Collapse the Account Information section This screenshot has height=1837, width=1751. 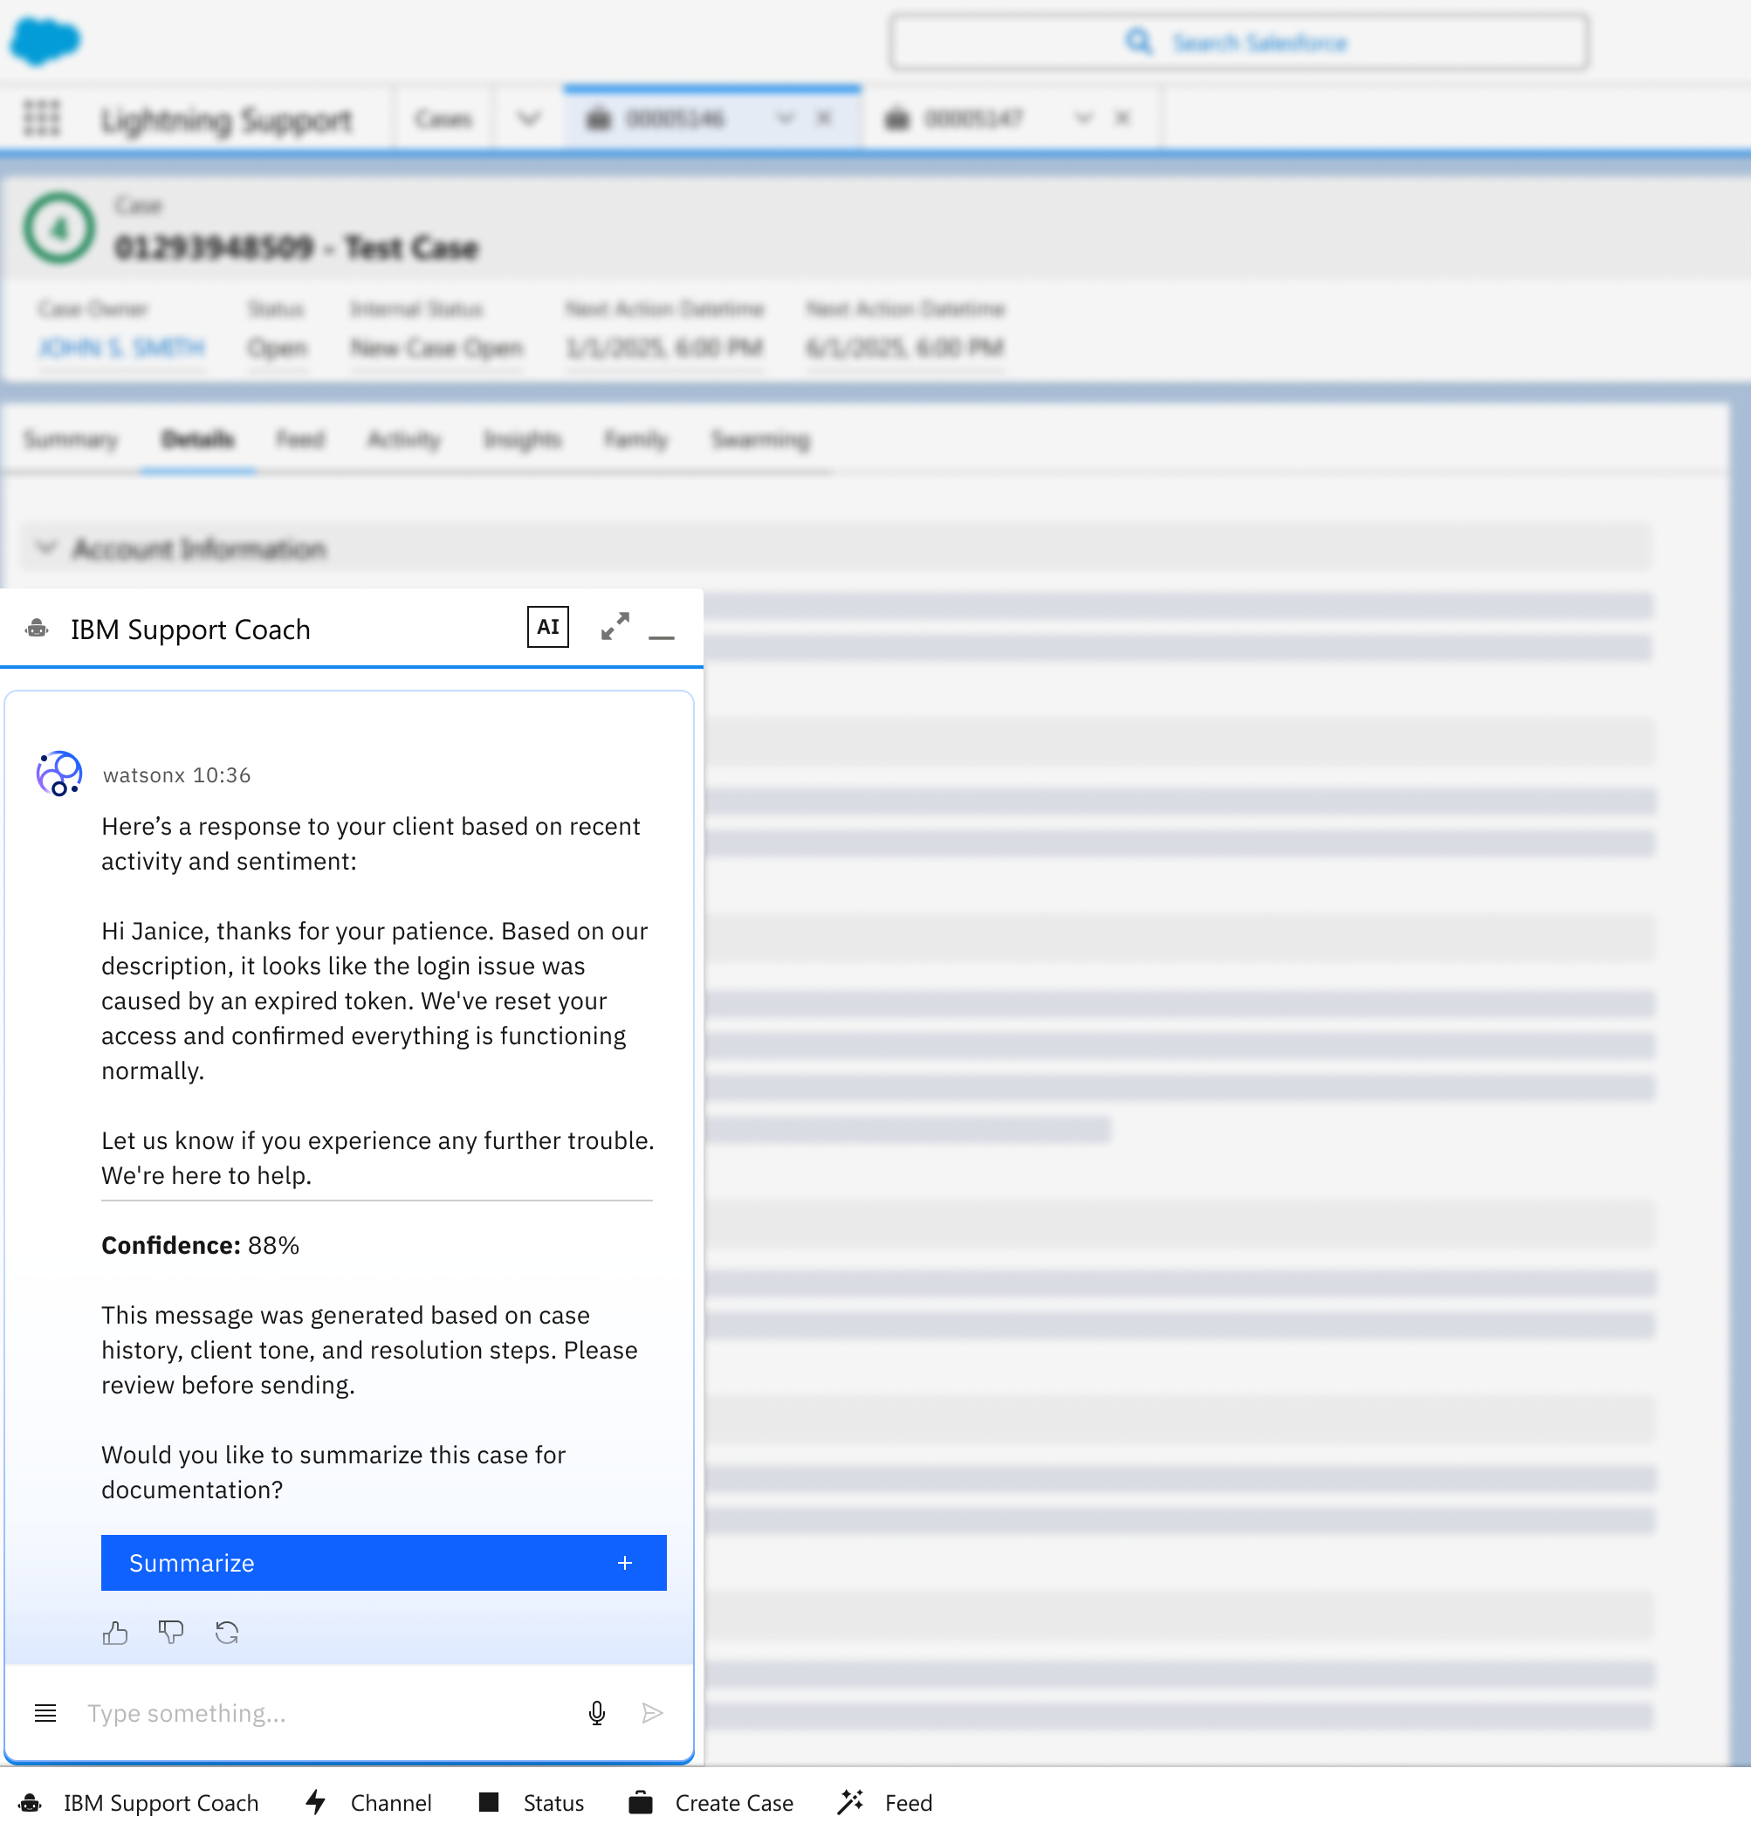[45, 548]
